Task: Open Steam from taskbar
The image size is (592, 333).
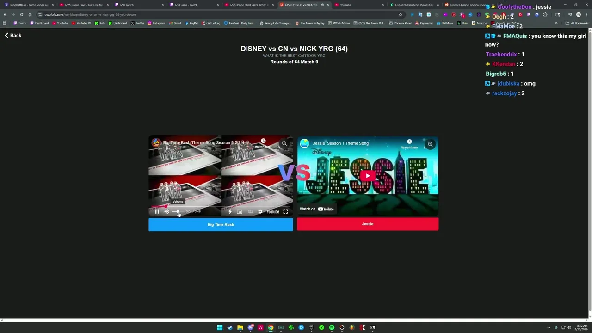Action: (x=230, y=327)
